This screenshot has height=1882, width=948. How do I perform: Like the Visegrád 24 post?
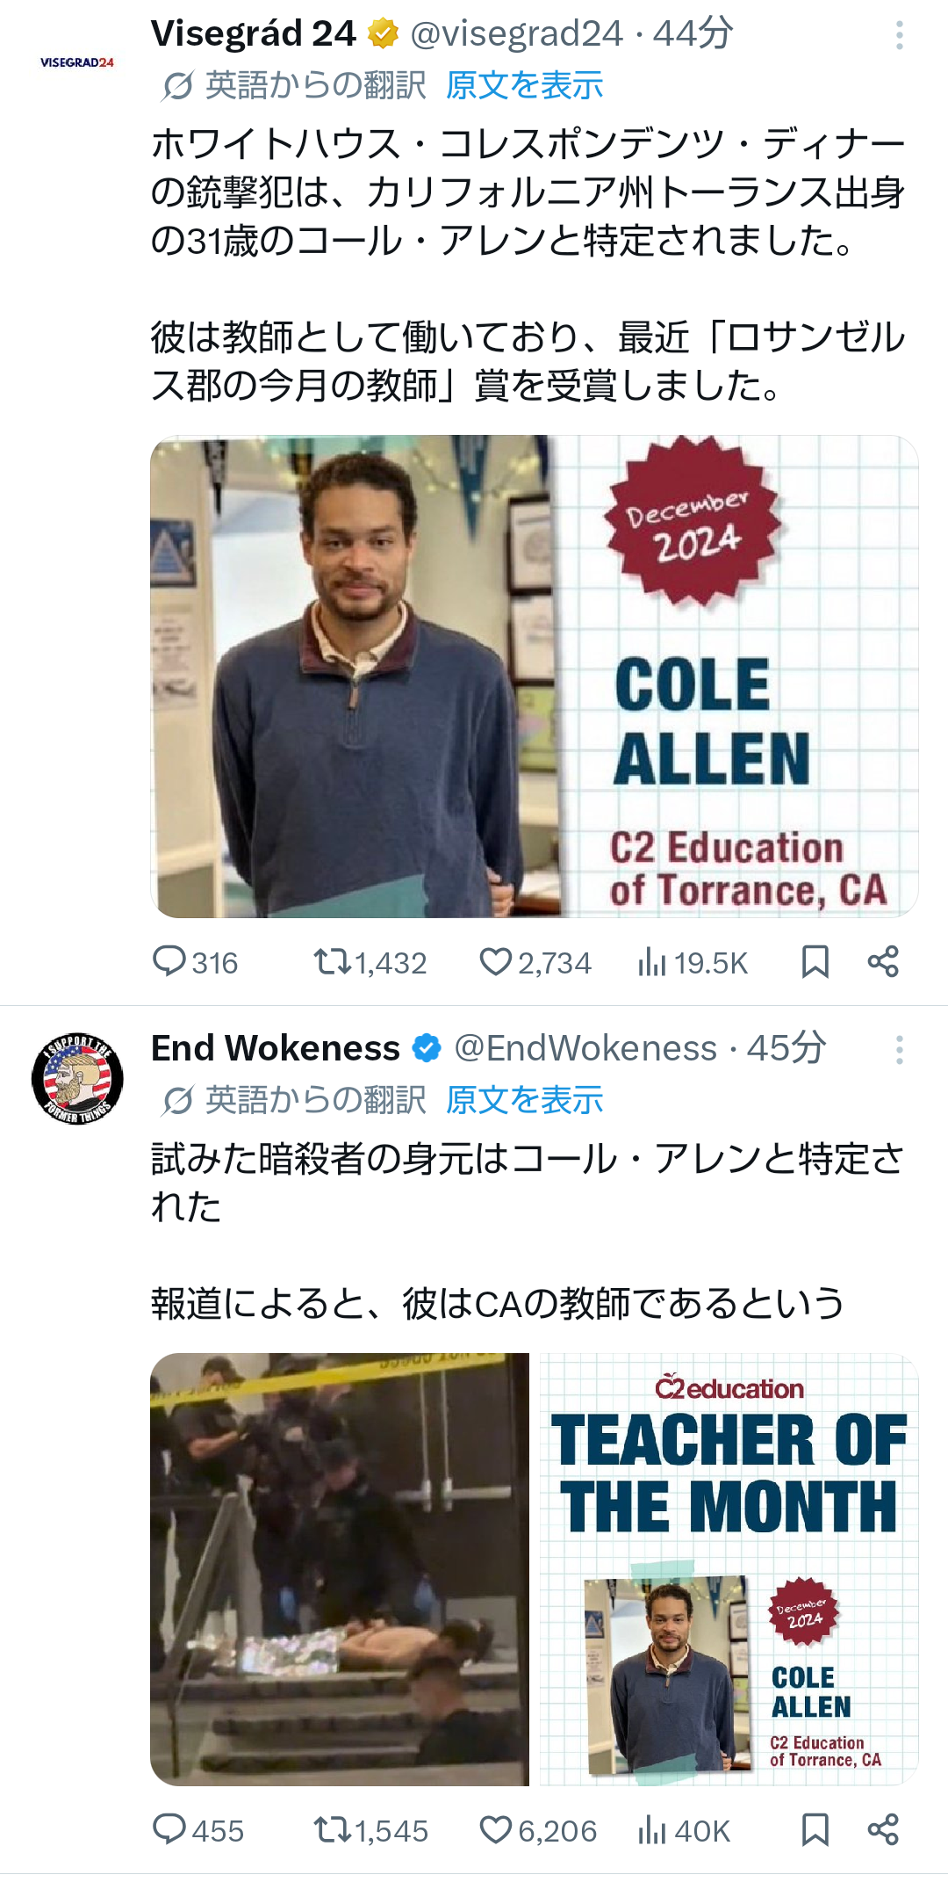[x=535, y=962]
